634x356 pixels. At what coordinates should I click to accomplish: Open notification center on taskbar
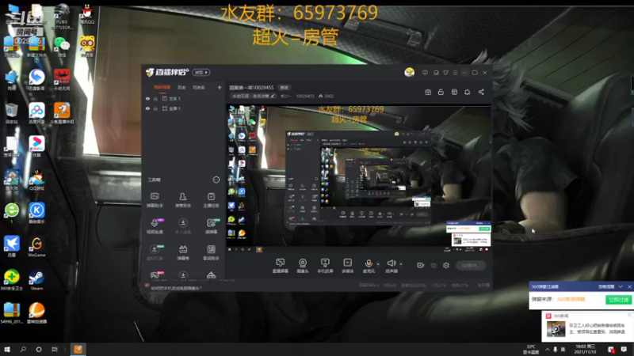(x=624, y=349)
